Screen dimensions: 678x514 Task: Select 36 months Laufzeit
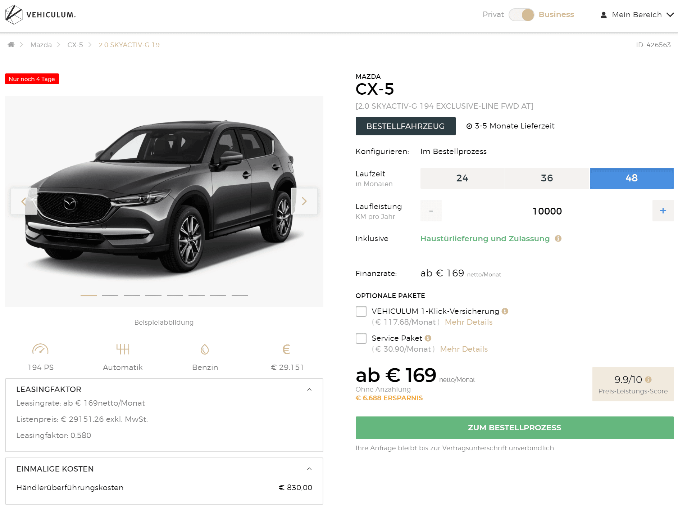point(547,178)
